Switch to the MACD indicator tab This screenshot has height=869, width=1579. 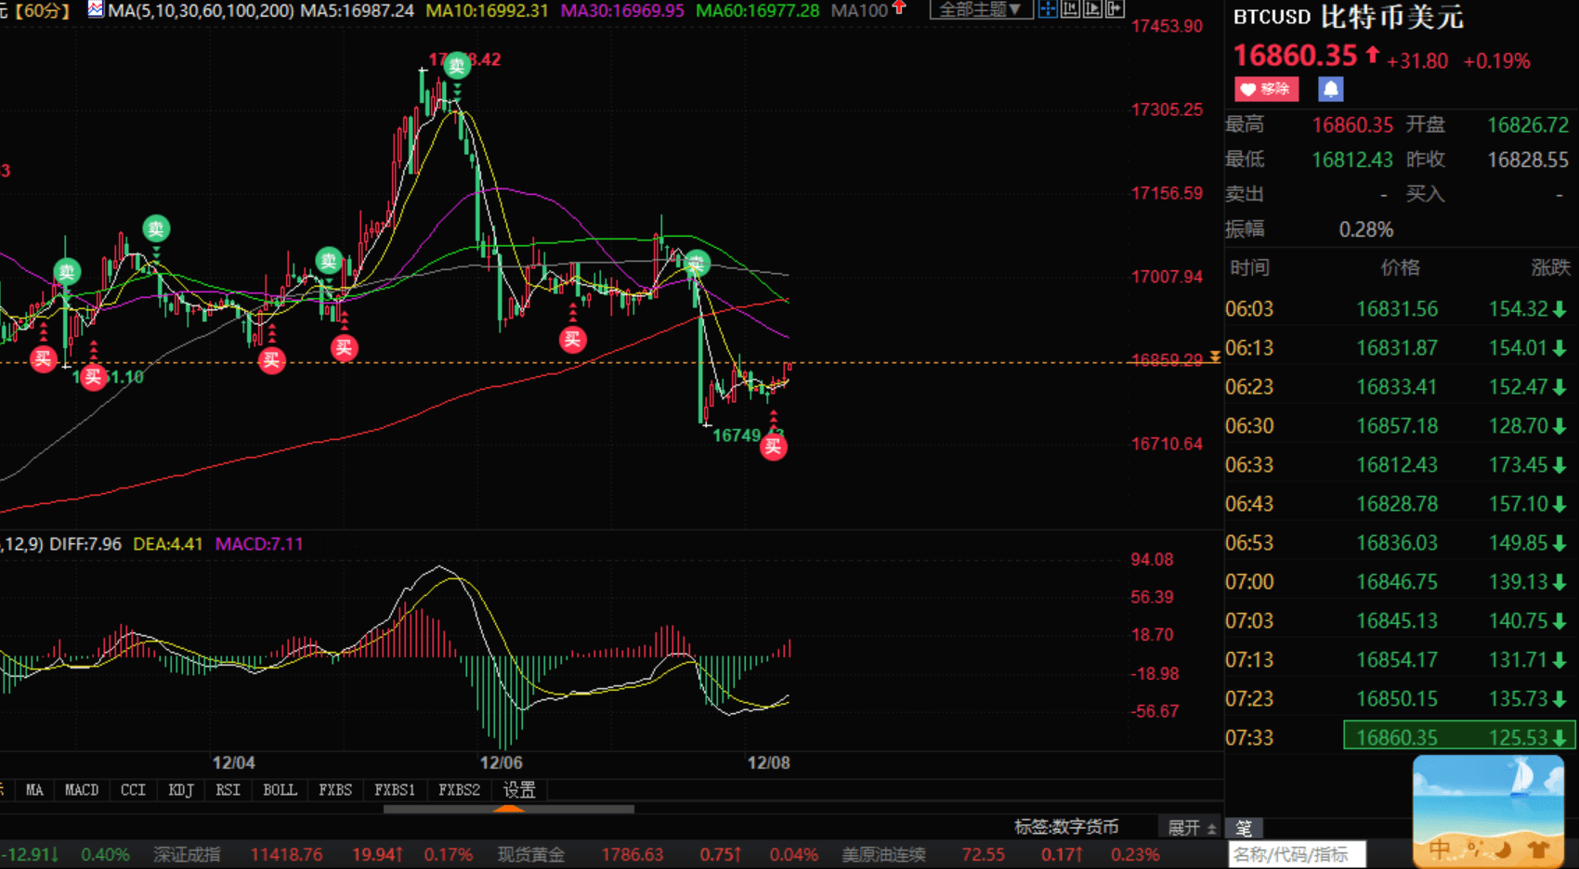tap(82, 790)
